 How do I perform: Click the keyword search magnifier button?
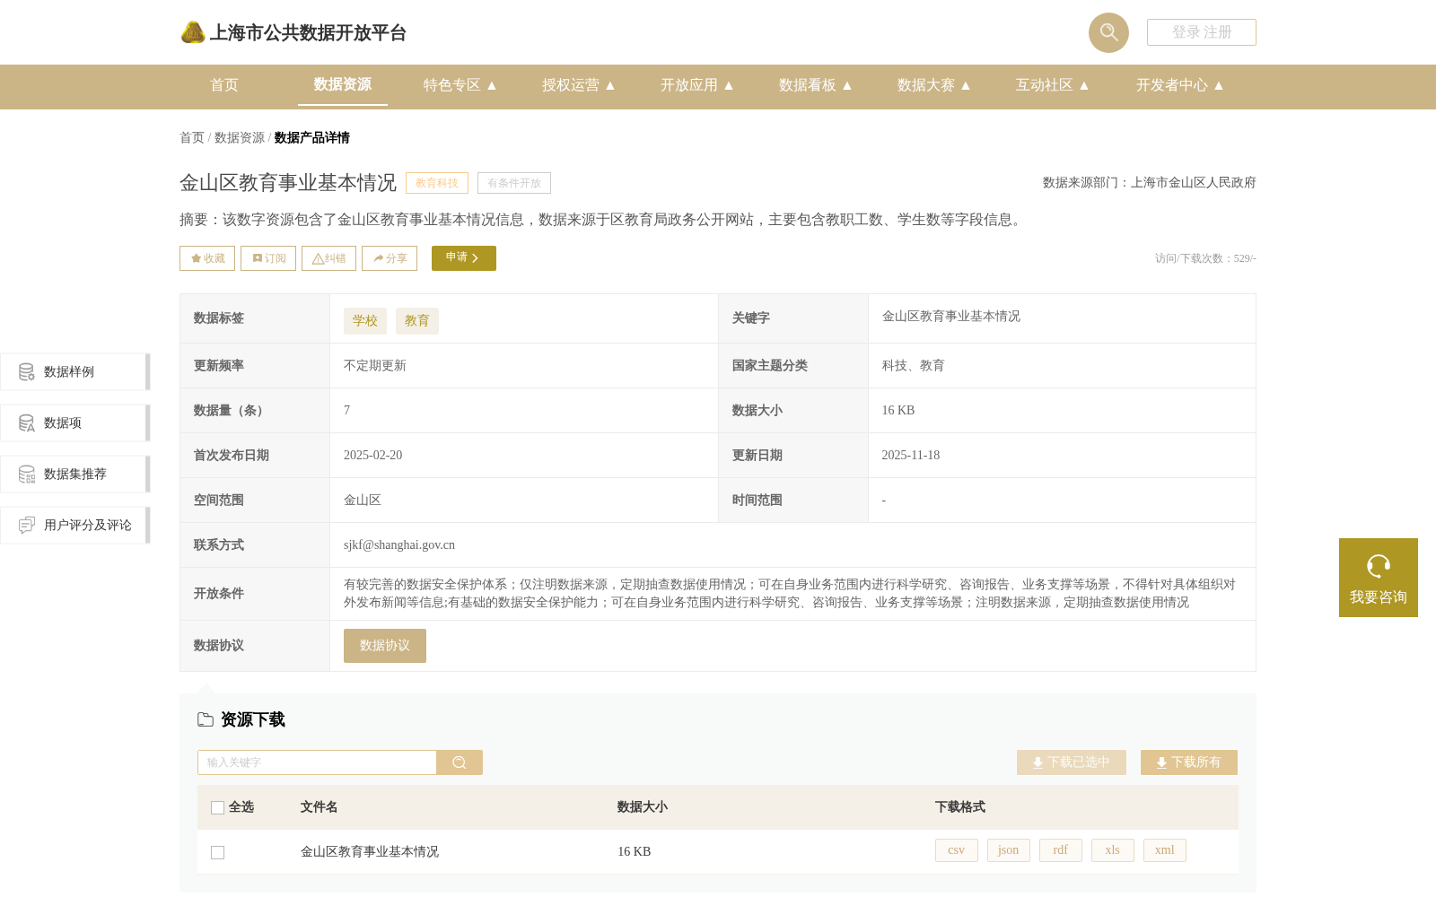(x=460, y=762)
